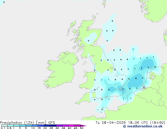Pick the 5–10 mm legend swatch
Screen dimensions: 167x129
[x=29, y=126]
